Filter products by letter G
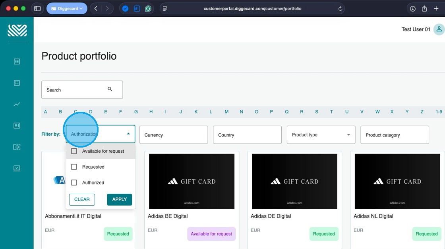This screenshot has width=445, height=249. coord(136,112)
